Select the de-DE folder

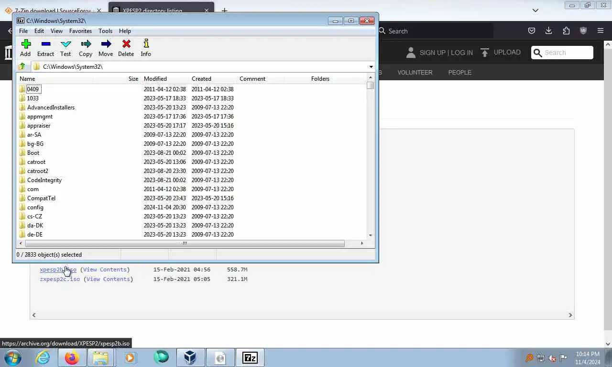35,235
